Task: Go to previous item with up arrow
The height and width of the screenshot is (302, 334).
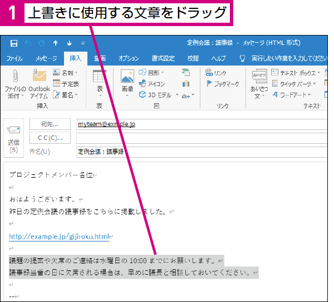Action: point(55,43)
